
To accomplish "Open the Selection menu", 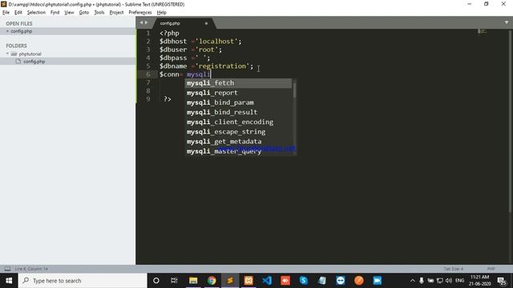I will (x=36, y=13).
